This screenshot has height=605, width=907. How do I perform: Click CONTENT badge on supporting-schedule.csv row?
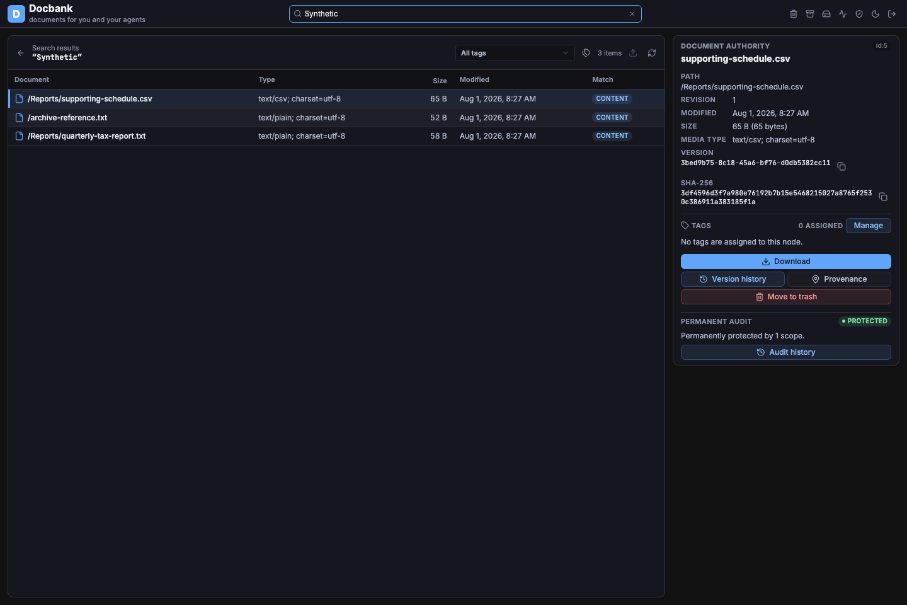pyautogui.click(x=612, y=99)
